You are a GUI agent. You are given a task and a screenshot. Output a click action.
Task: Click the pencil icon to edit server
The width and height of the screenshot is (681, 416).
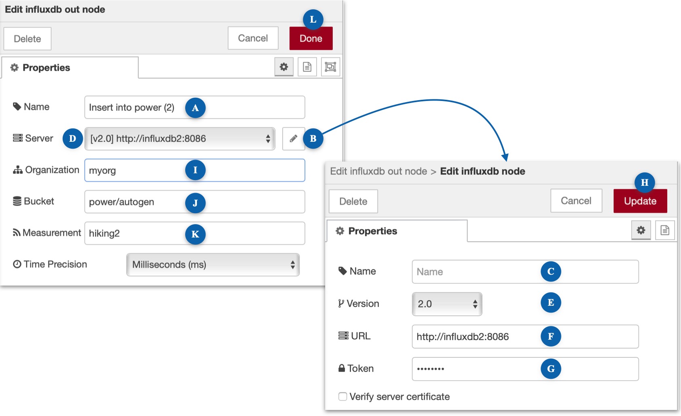[x=293, y=139]
